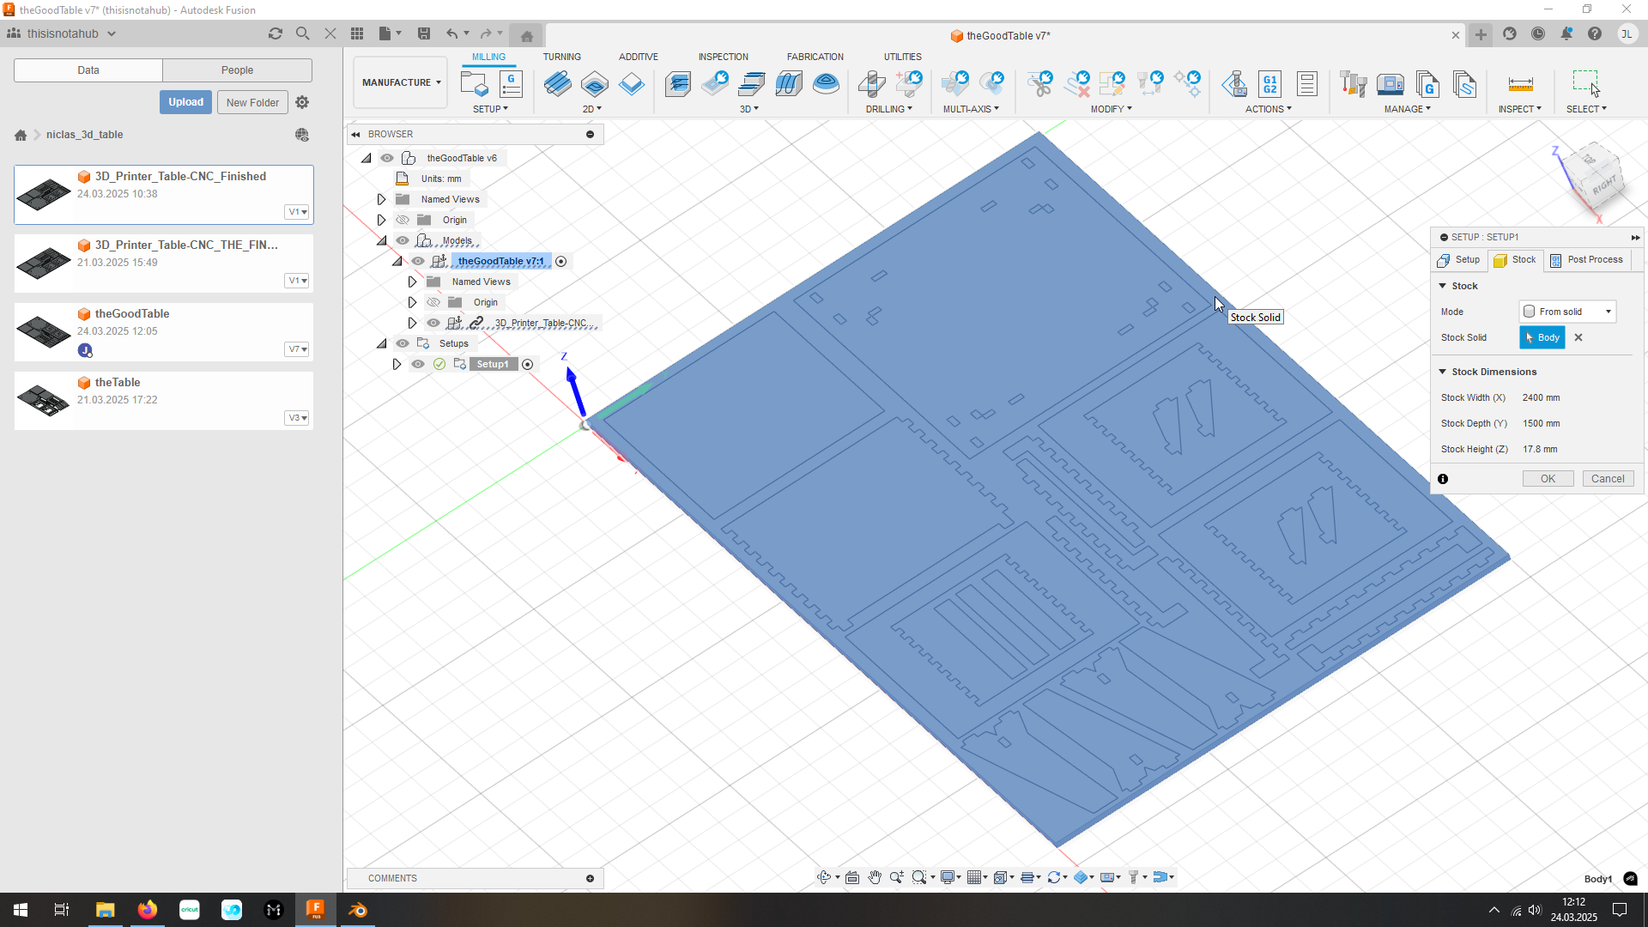This screenshot has height=927, width=1648.
Task: Toggle visibility of nested Origin under theGoodTable v7:1
Action: coord(433,302)
